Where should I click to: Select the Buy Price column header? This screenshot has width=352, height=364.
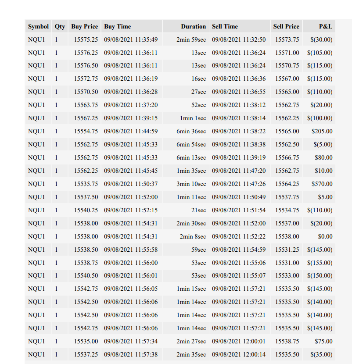(x=85, y=26)
